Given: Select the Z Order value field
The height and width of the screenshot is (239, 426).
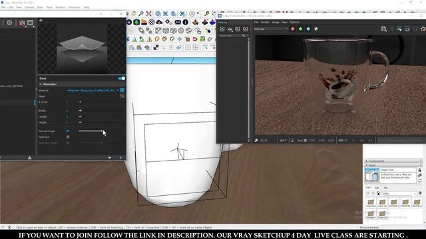Looking at the screenshot, I should [67, 102].
